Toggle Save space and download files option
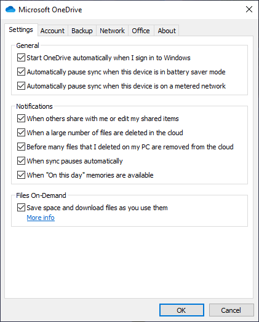This screenshot has width=259, height=322. point(21,208)
